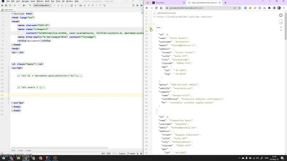Open the Help menu in the IDE

pos(77,1)
